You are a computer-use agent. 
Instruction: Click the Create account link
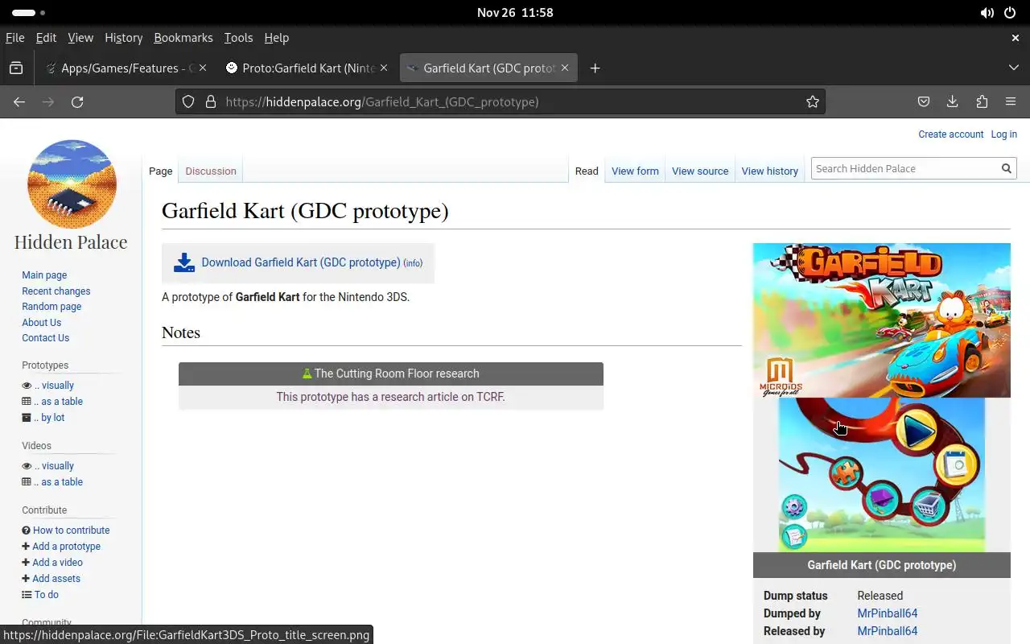click(951, 134)
